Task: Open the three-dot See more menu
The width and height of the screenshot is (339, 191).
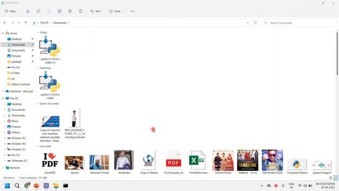Action: pos(132,11)
